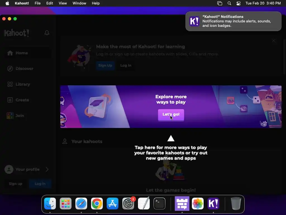This screenshot has height=215, width=286.
Task: Dismiss the learning banner with X
Action: 274,41
